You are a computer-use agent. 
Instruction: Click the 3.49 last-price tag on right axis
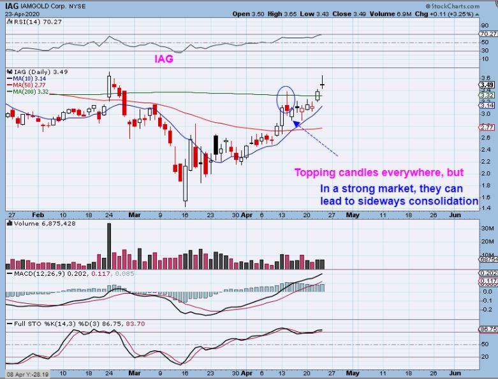pos(487,85)
